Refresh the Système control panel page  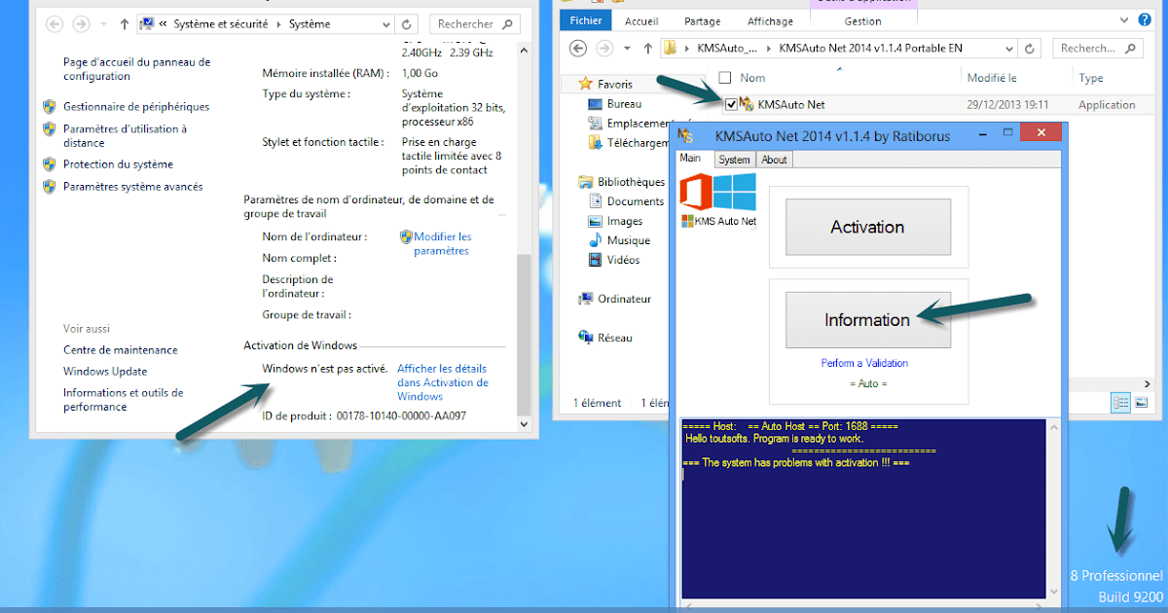[408, 24]
